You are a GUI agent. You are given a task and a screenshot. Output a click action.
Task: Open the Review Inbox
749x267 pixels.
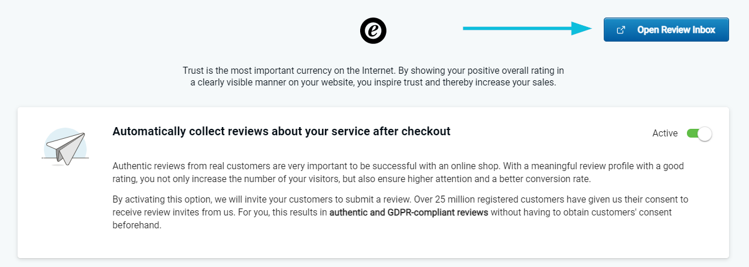(666, 30)
